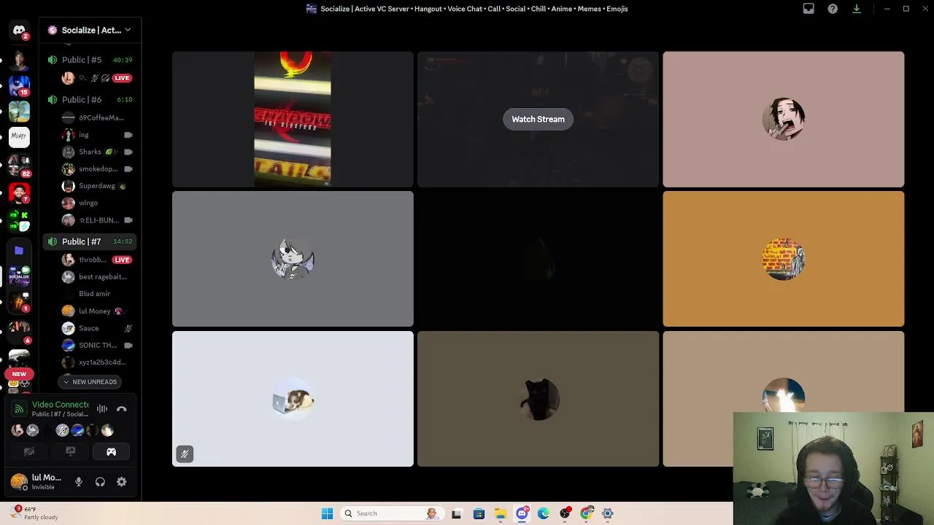Select user best ragebait in channel list
The height and width of the screenshot is (525, 934).
[x=96, y=276]
